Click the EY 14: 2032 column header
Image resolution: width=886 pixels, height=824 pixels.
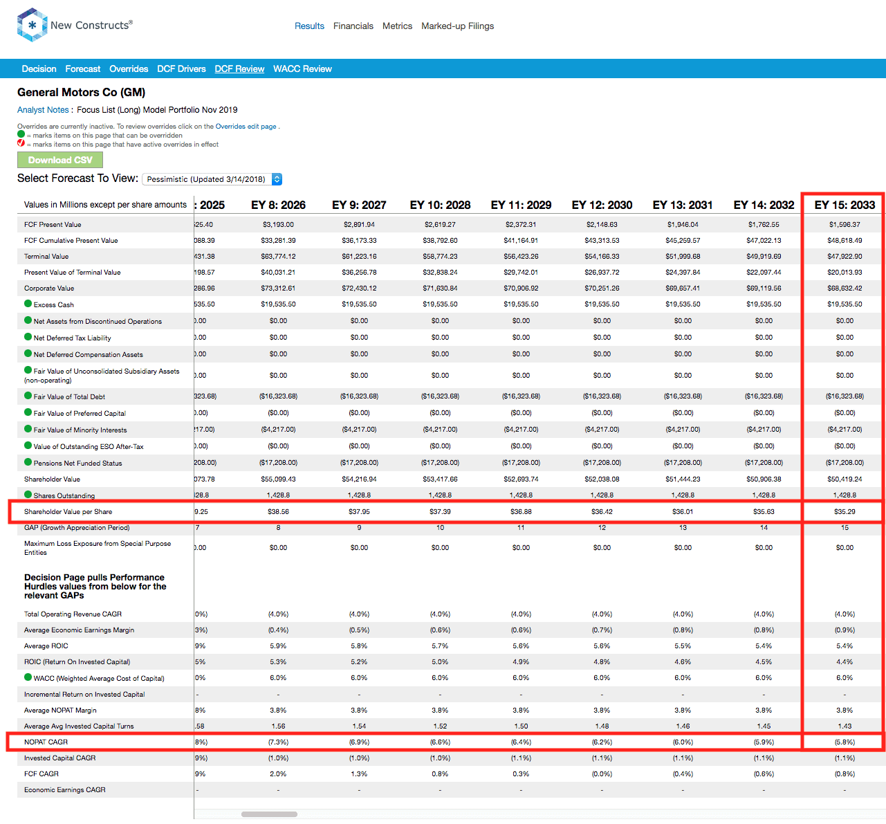coord(764,205)
